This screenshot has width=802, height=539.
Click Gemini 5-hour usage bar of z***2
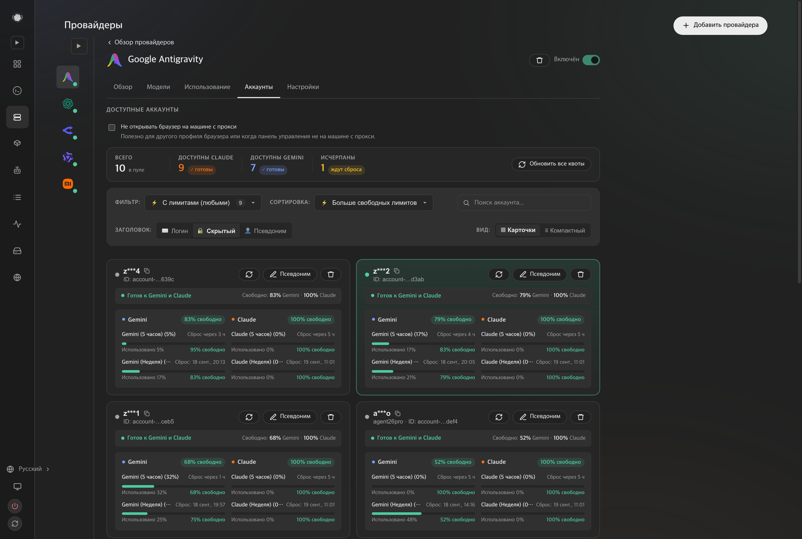click(x=423, y=343)
